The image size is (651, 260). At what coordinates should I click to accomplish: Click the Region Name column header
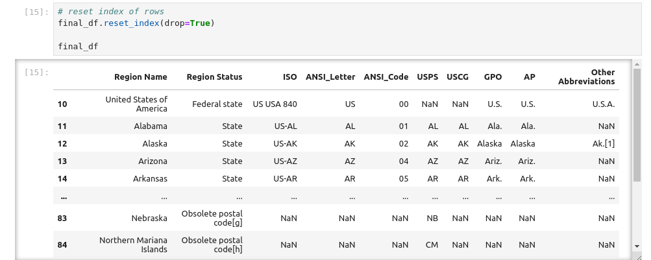[140, 77]
